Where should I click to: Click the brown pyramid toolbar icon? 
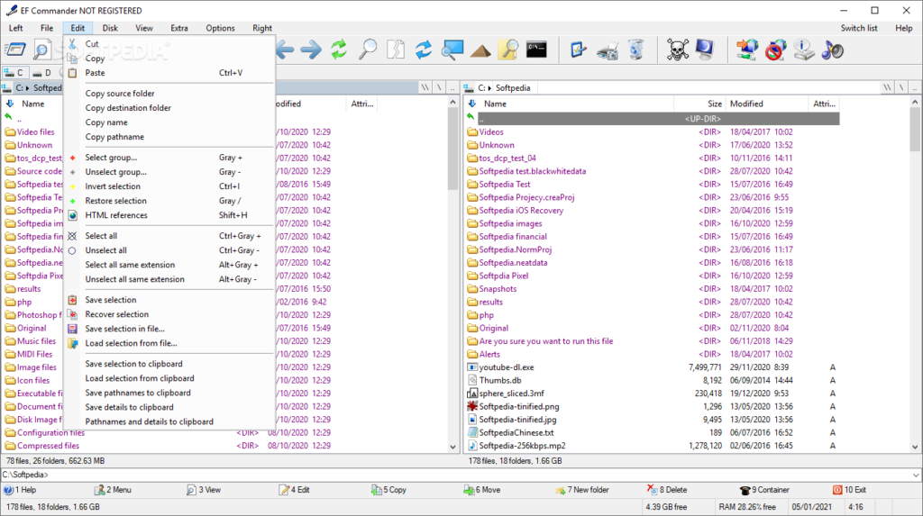click(480, 51)
